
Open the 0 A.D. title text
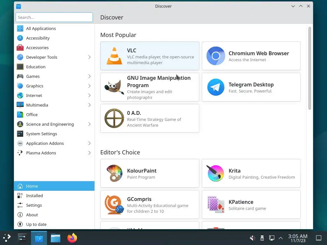pyautogui.click(x=134, y=113)
